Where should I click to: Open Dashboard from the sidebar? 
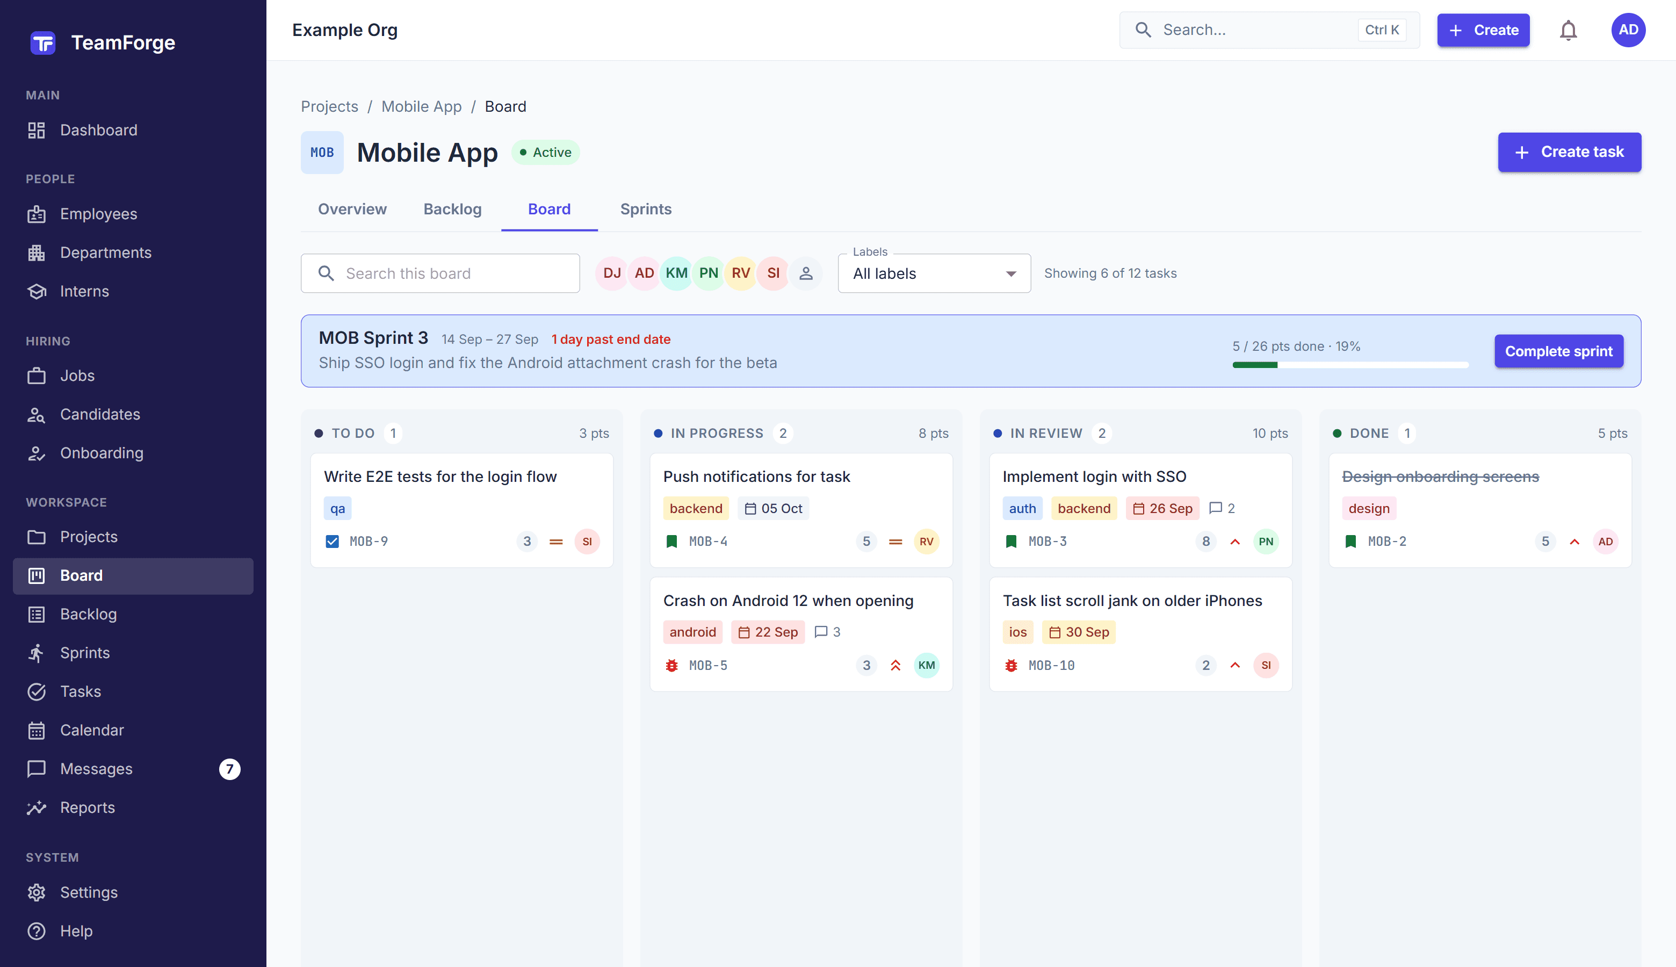tap(133, 130)
